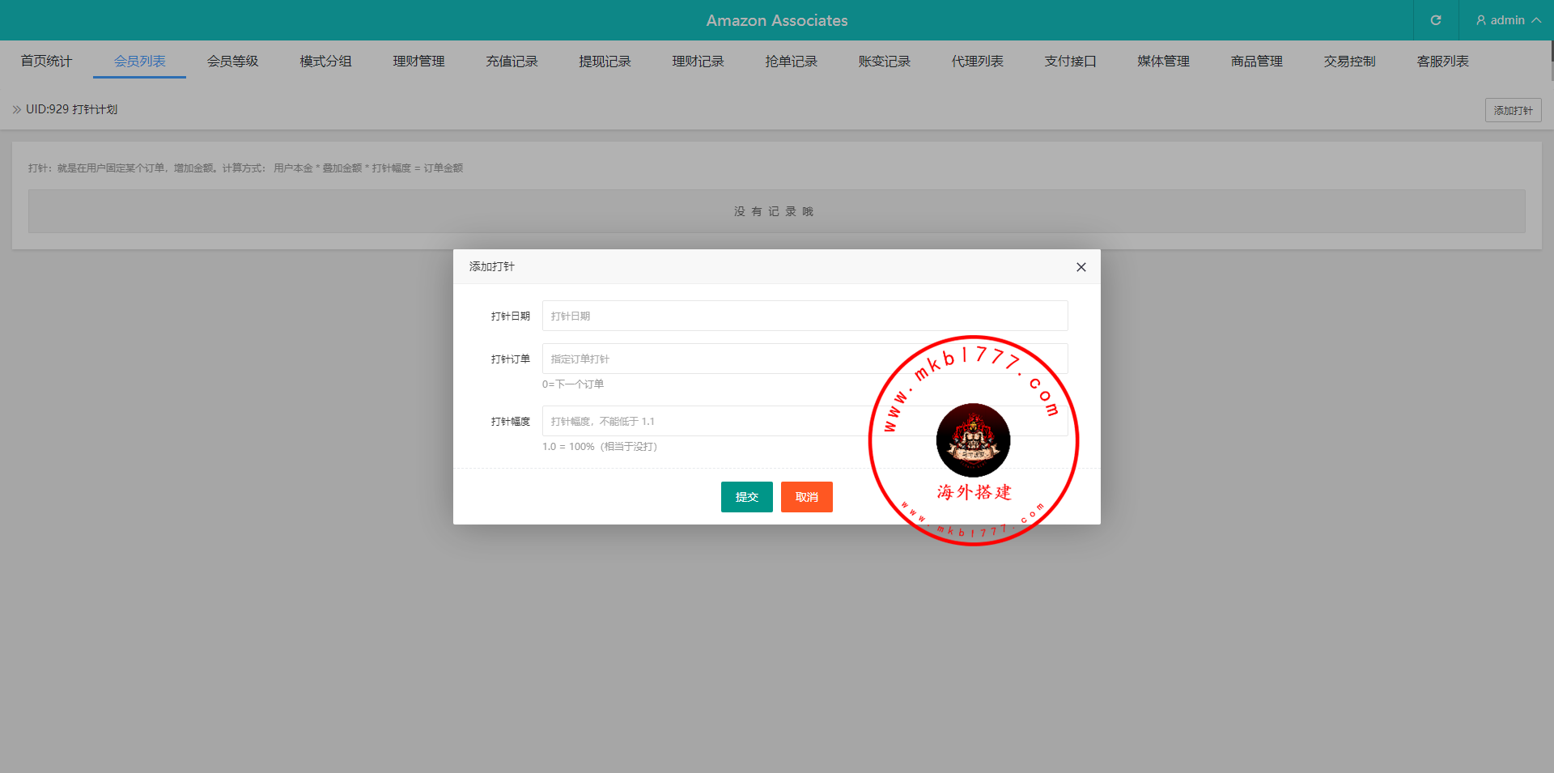This screenshot has height=773, width=1554.
Task: Open the 客服列表 tab
Action: click(x=1442, y=61)
